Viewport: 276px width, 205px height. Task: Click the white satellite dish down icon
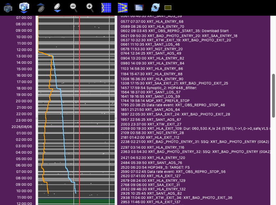tap(57, 8)
